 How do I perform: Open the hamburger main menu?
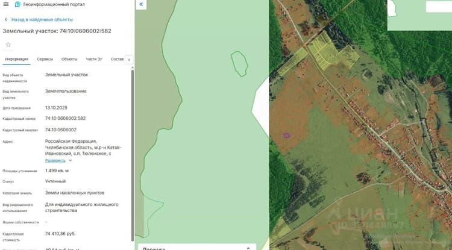pyautogui.click(x=6, y=4)
